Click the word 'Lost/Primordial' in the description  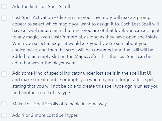click(67, 37)
